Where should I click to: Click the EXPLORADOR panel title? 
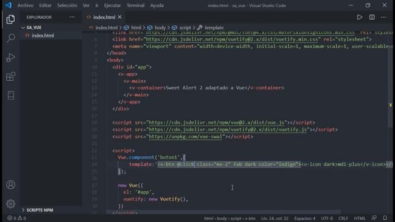tap(39, 17)
